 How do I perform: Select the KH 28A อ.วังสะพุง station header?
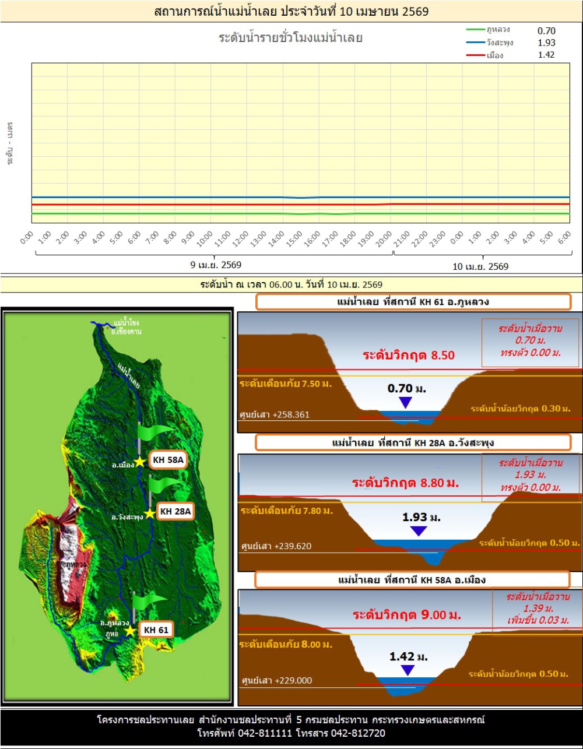click(x=413, y=443)
